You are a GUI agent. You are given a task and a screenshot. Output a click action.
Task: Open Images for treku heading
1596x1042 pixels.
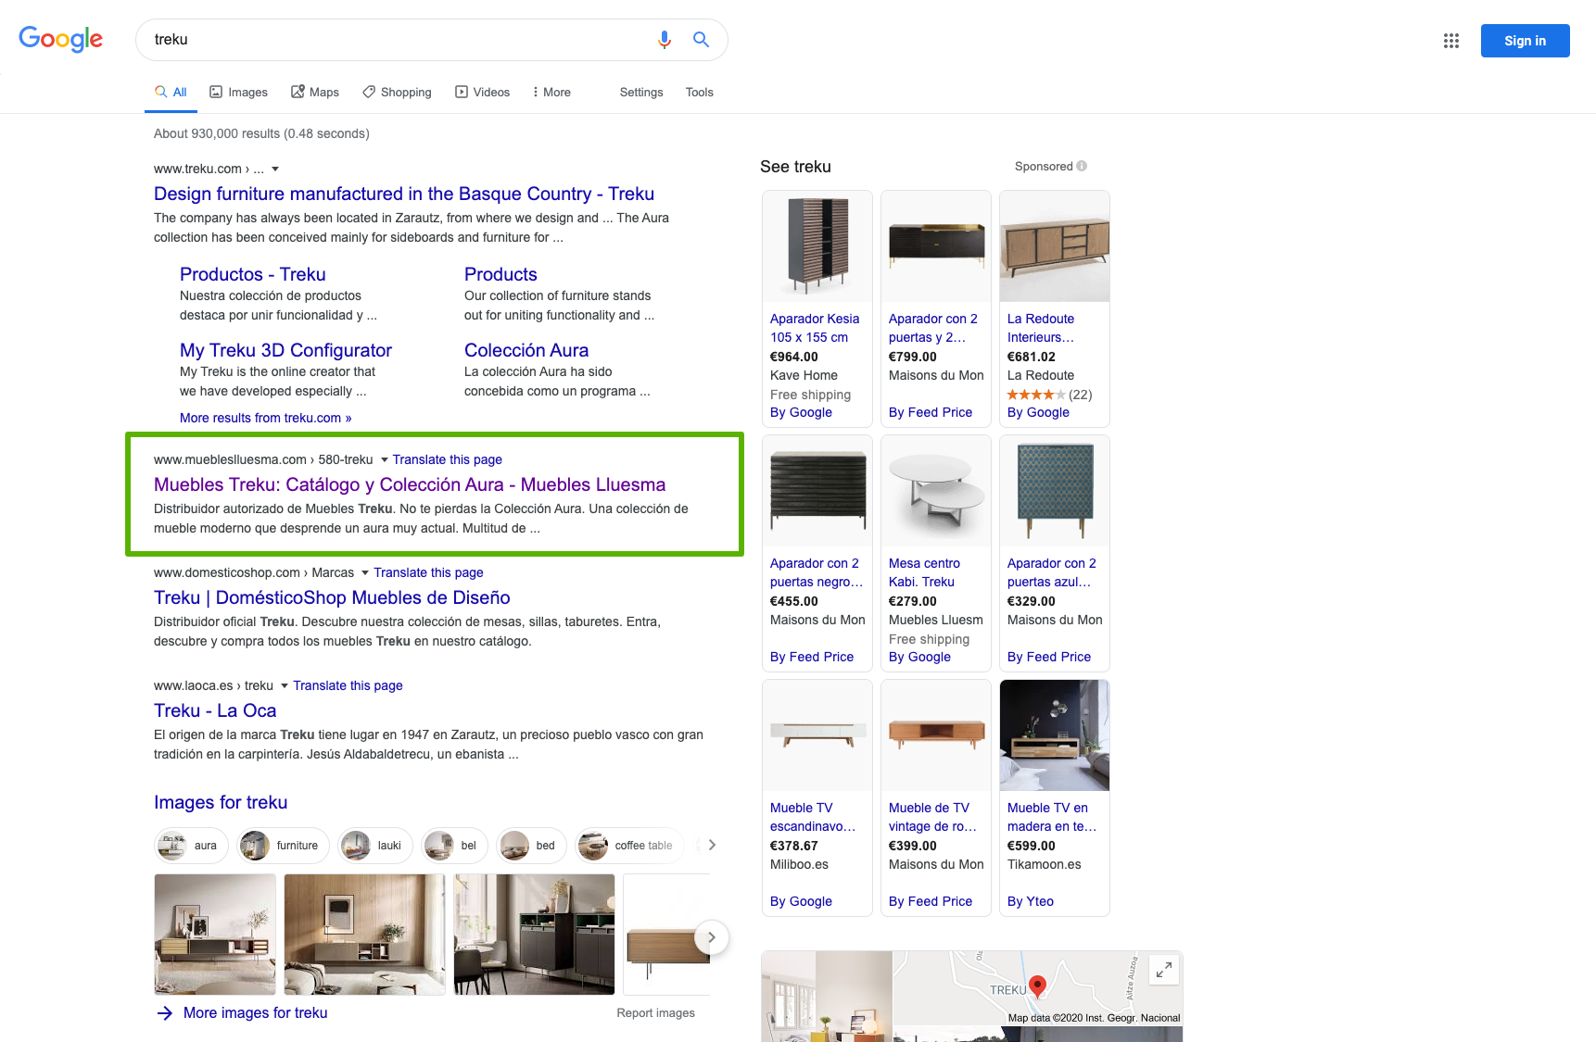[x=221, y=802]
